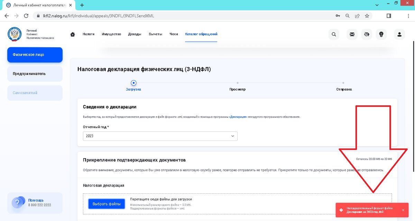This screenshot has width=415, height=221.
Task: Click the browser forward arrow
Action: (x=16, y=16)
